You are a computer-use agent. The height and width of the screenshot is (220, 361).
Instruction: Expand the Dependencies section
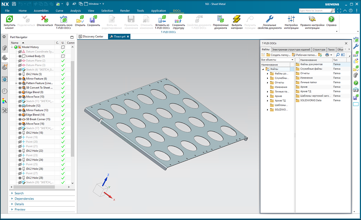point(12,199)
